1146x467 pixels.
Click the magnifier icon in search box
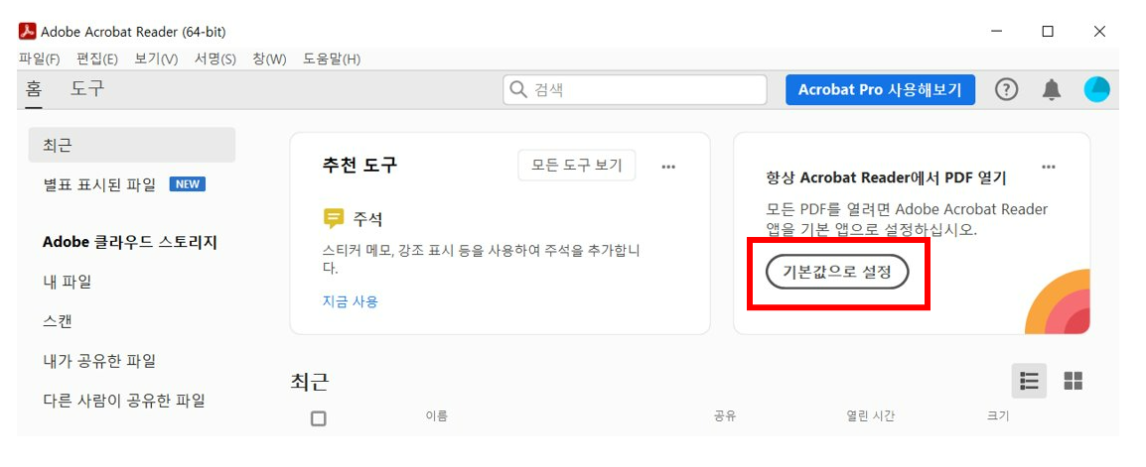coord(517,90)
